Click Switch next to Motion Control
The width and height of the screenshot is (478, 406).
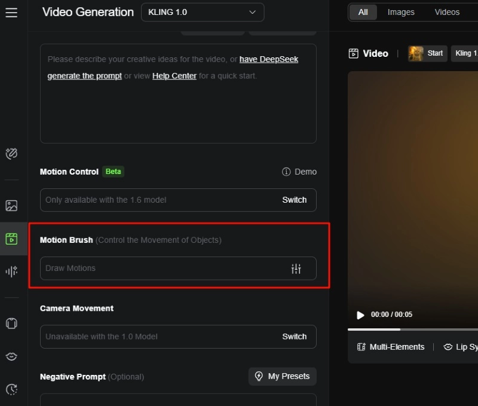pos(295,200)
